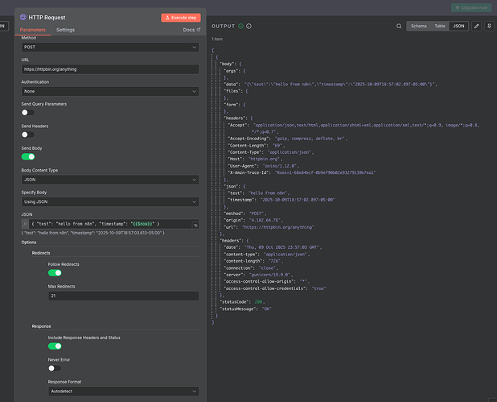Expand the Authentication dropdown set to None
The height and width of the screenshot is (402, 497).
(x=109, y=91)
